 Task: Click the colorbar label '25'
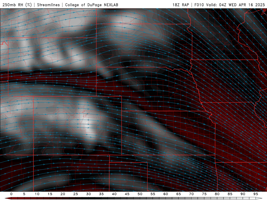75,194
